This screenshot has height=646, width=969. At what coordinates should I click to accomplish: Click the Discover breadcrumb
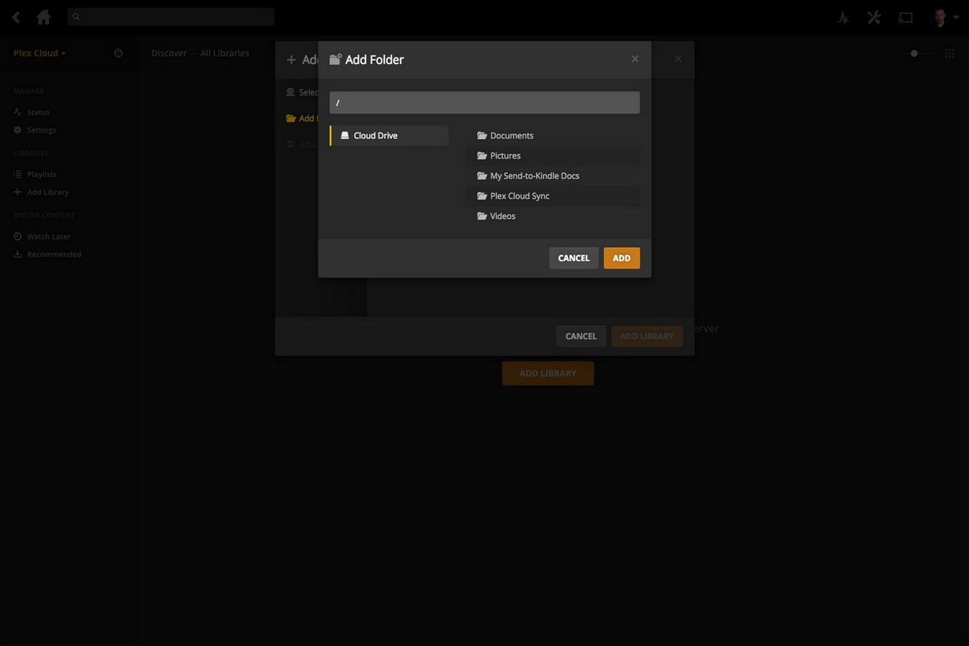click(169, 53)
